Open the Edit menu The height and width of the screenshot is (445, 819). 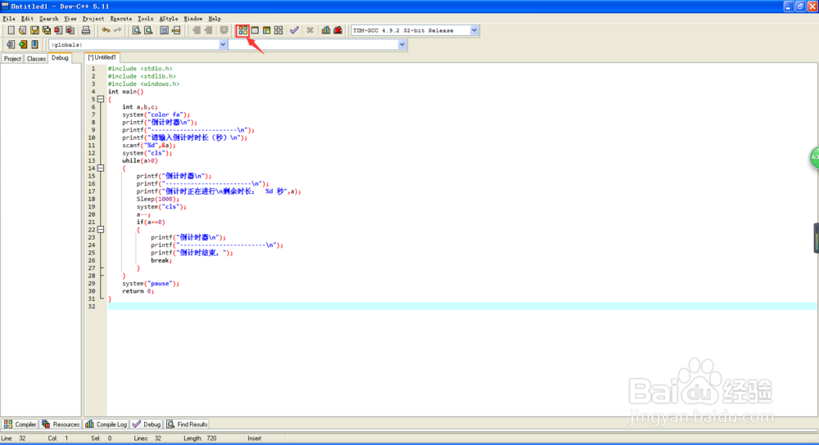click(27, 18)
